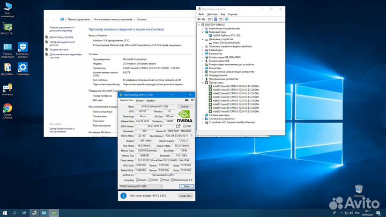Click Все элементы панели управления breadcrumb
Screen dimensions: 386x217
(x=113, y=19)
